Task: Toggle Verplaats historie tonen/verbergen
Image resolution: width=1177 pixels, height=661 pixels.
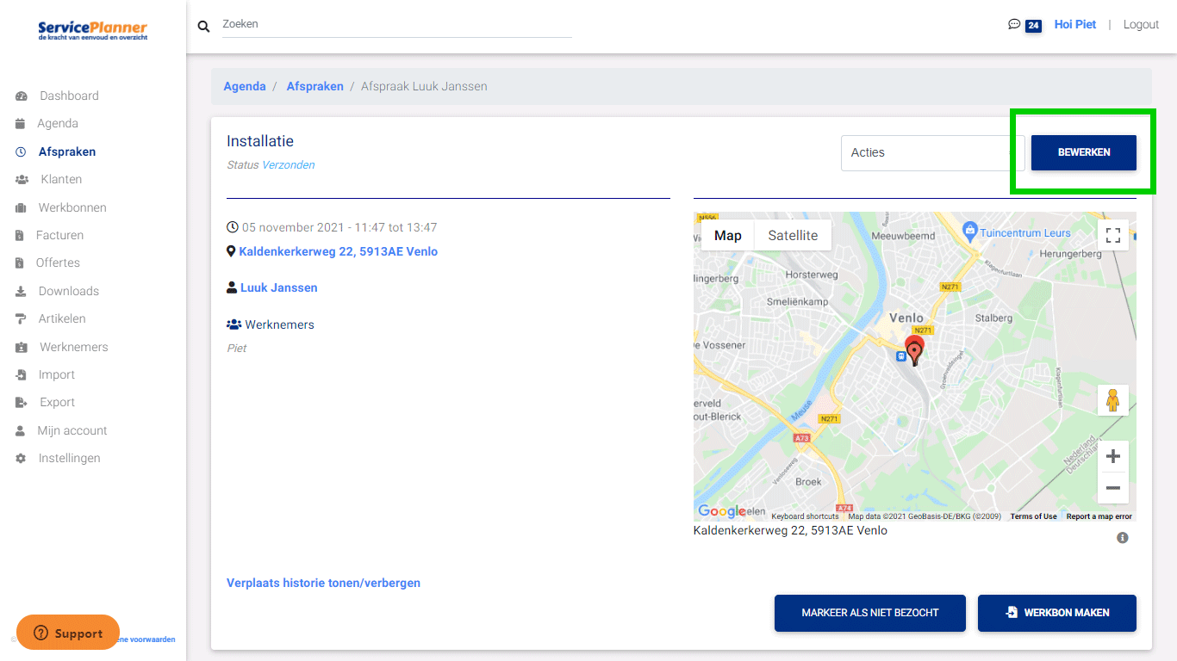Action: pyautogui.click(x=323, y=583)
